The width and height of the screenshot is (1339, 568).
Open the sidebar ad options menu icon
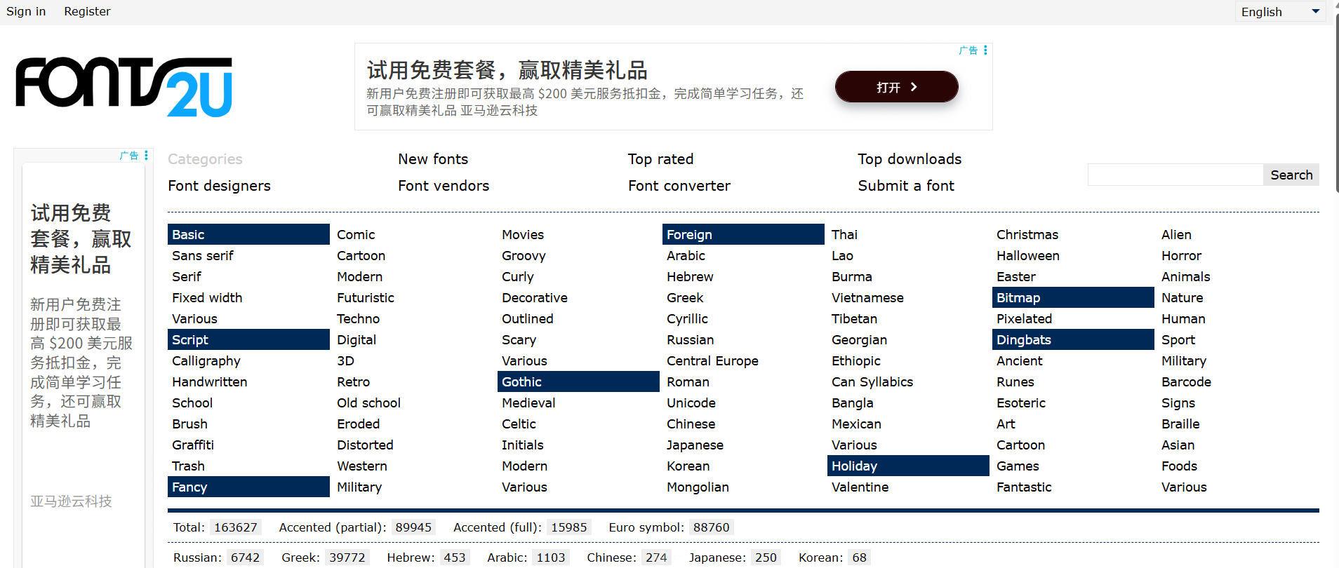coord(146,156)
